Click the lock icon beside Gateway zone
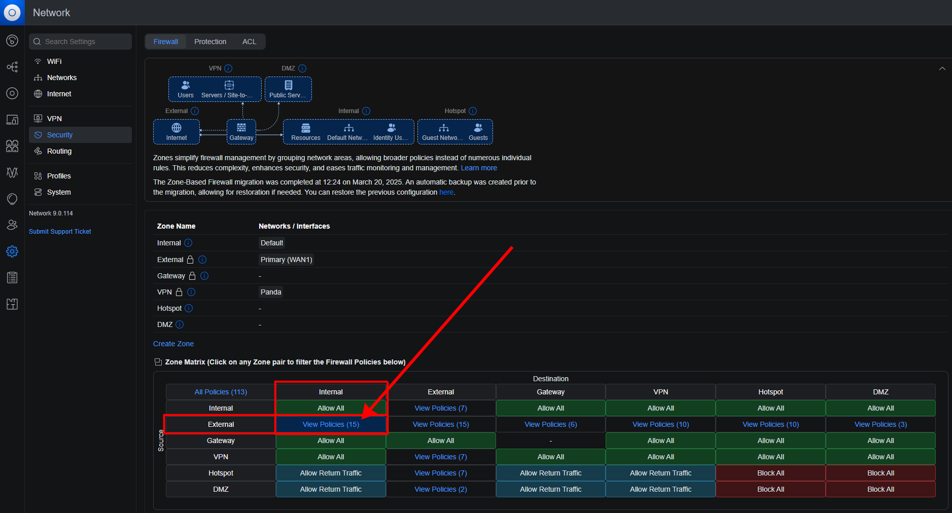This screenshot has height=513, width=952. (x=192, y=275)
